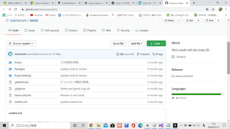
Task: Show hidden system tray icons
Action: tap(181, 126)
